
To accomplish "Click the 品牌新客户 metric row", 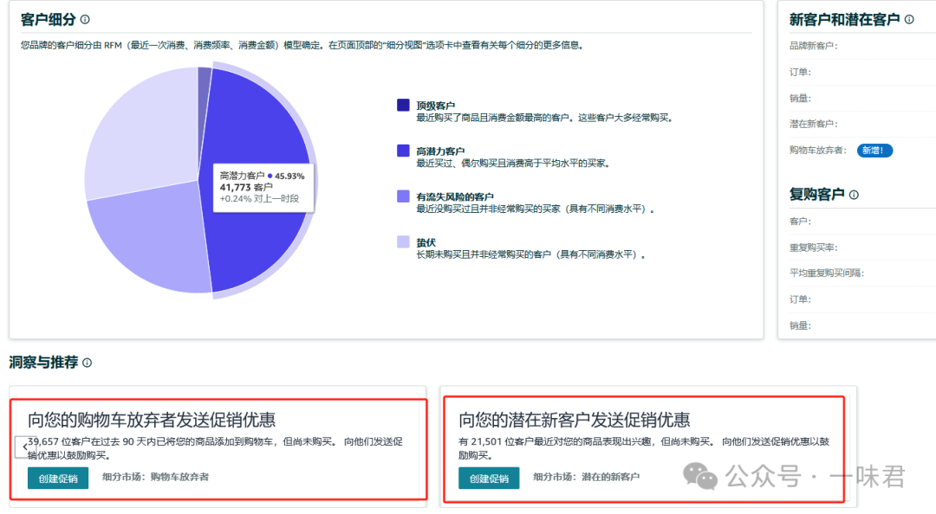I will [816, 45].
